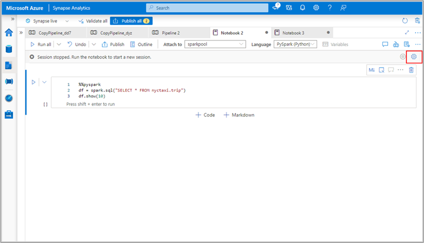Expand cell run options chevron
The height and width of the screenshot is (243, 424).
pos(44,82)
